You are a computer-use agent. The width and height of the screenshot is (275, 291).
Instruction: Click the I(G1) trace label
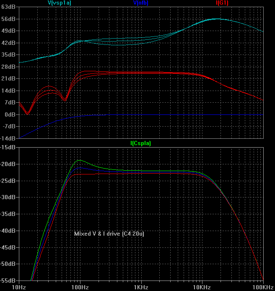pos(222,3)
